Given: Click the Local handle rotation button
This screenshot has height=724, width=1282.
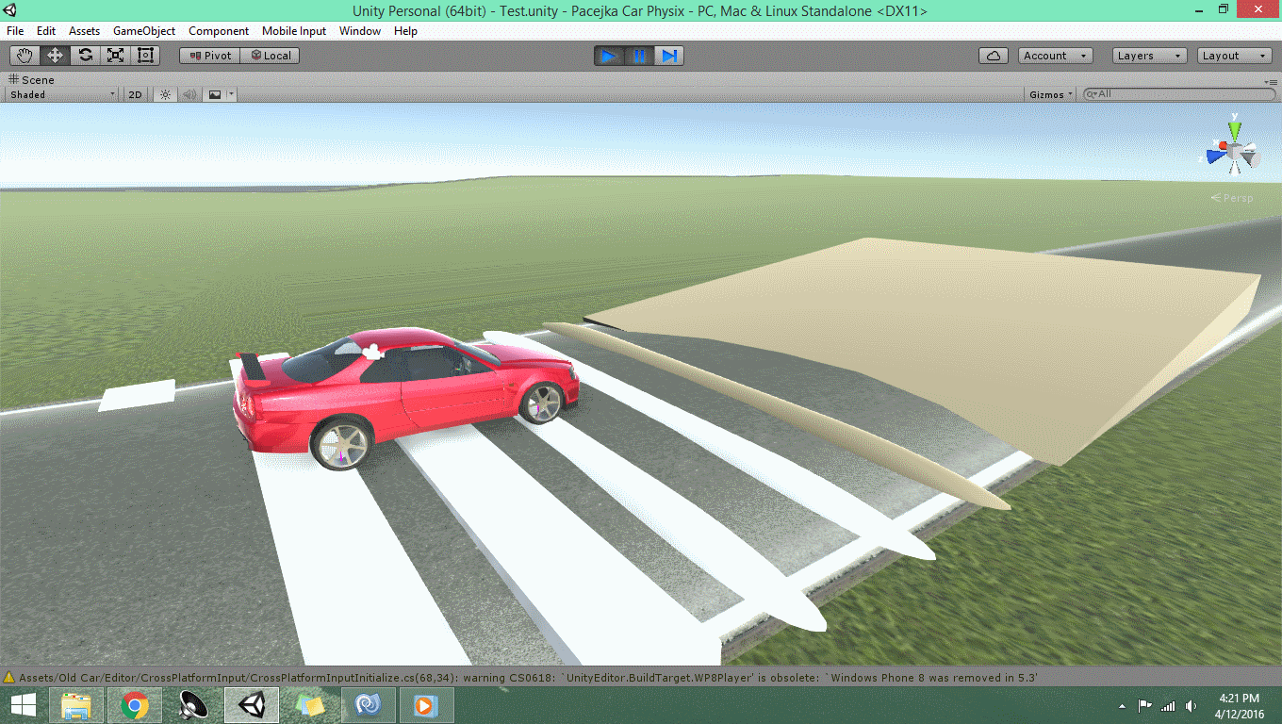Looking at the screenshot, I should pyautogui.click(x=270, y=56).
